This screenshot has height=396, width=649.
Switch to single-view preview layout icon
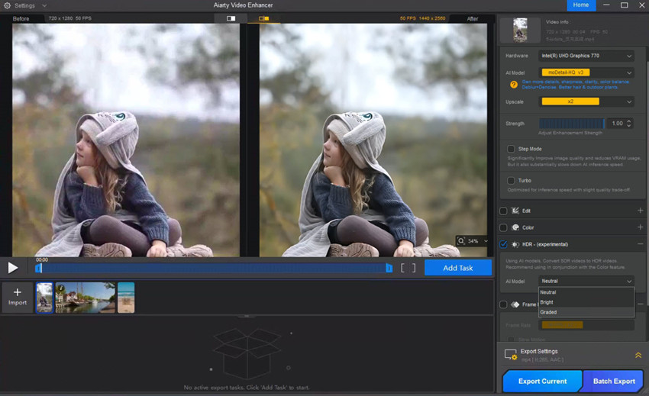pyautogui.click(x=231, y=18)
